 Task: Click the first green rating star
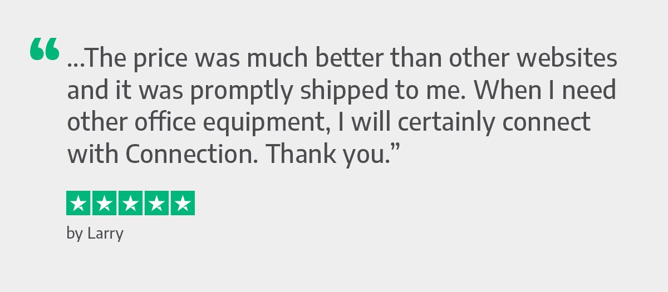pos(79,203)
